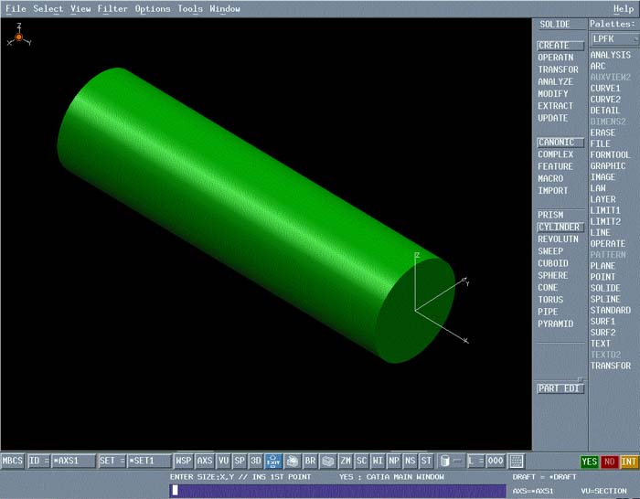Click the shaded cube display icon
Screen dimensions: 640x499
(x=327, y=461)
